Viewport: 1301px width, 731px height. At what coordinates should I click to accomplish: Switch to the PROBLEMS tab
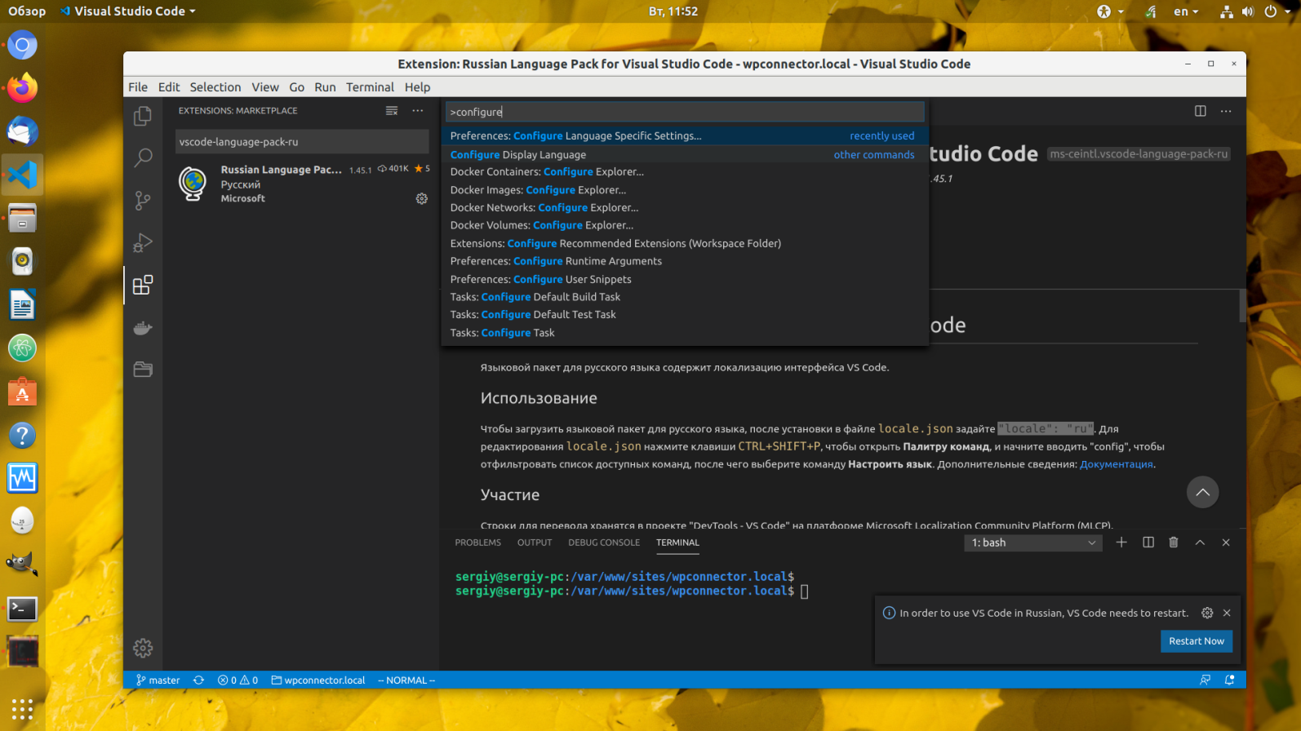(x=477, y=543)
